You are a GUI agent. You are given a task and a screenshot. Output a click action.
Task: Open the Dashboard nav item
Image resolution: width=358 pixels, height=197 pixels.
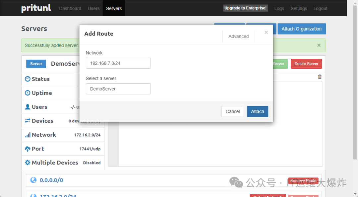pos(70,8)
